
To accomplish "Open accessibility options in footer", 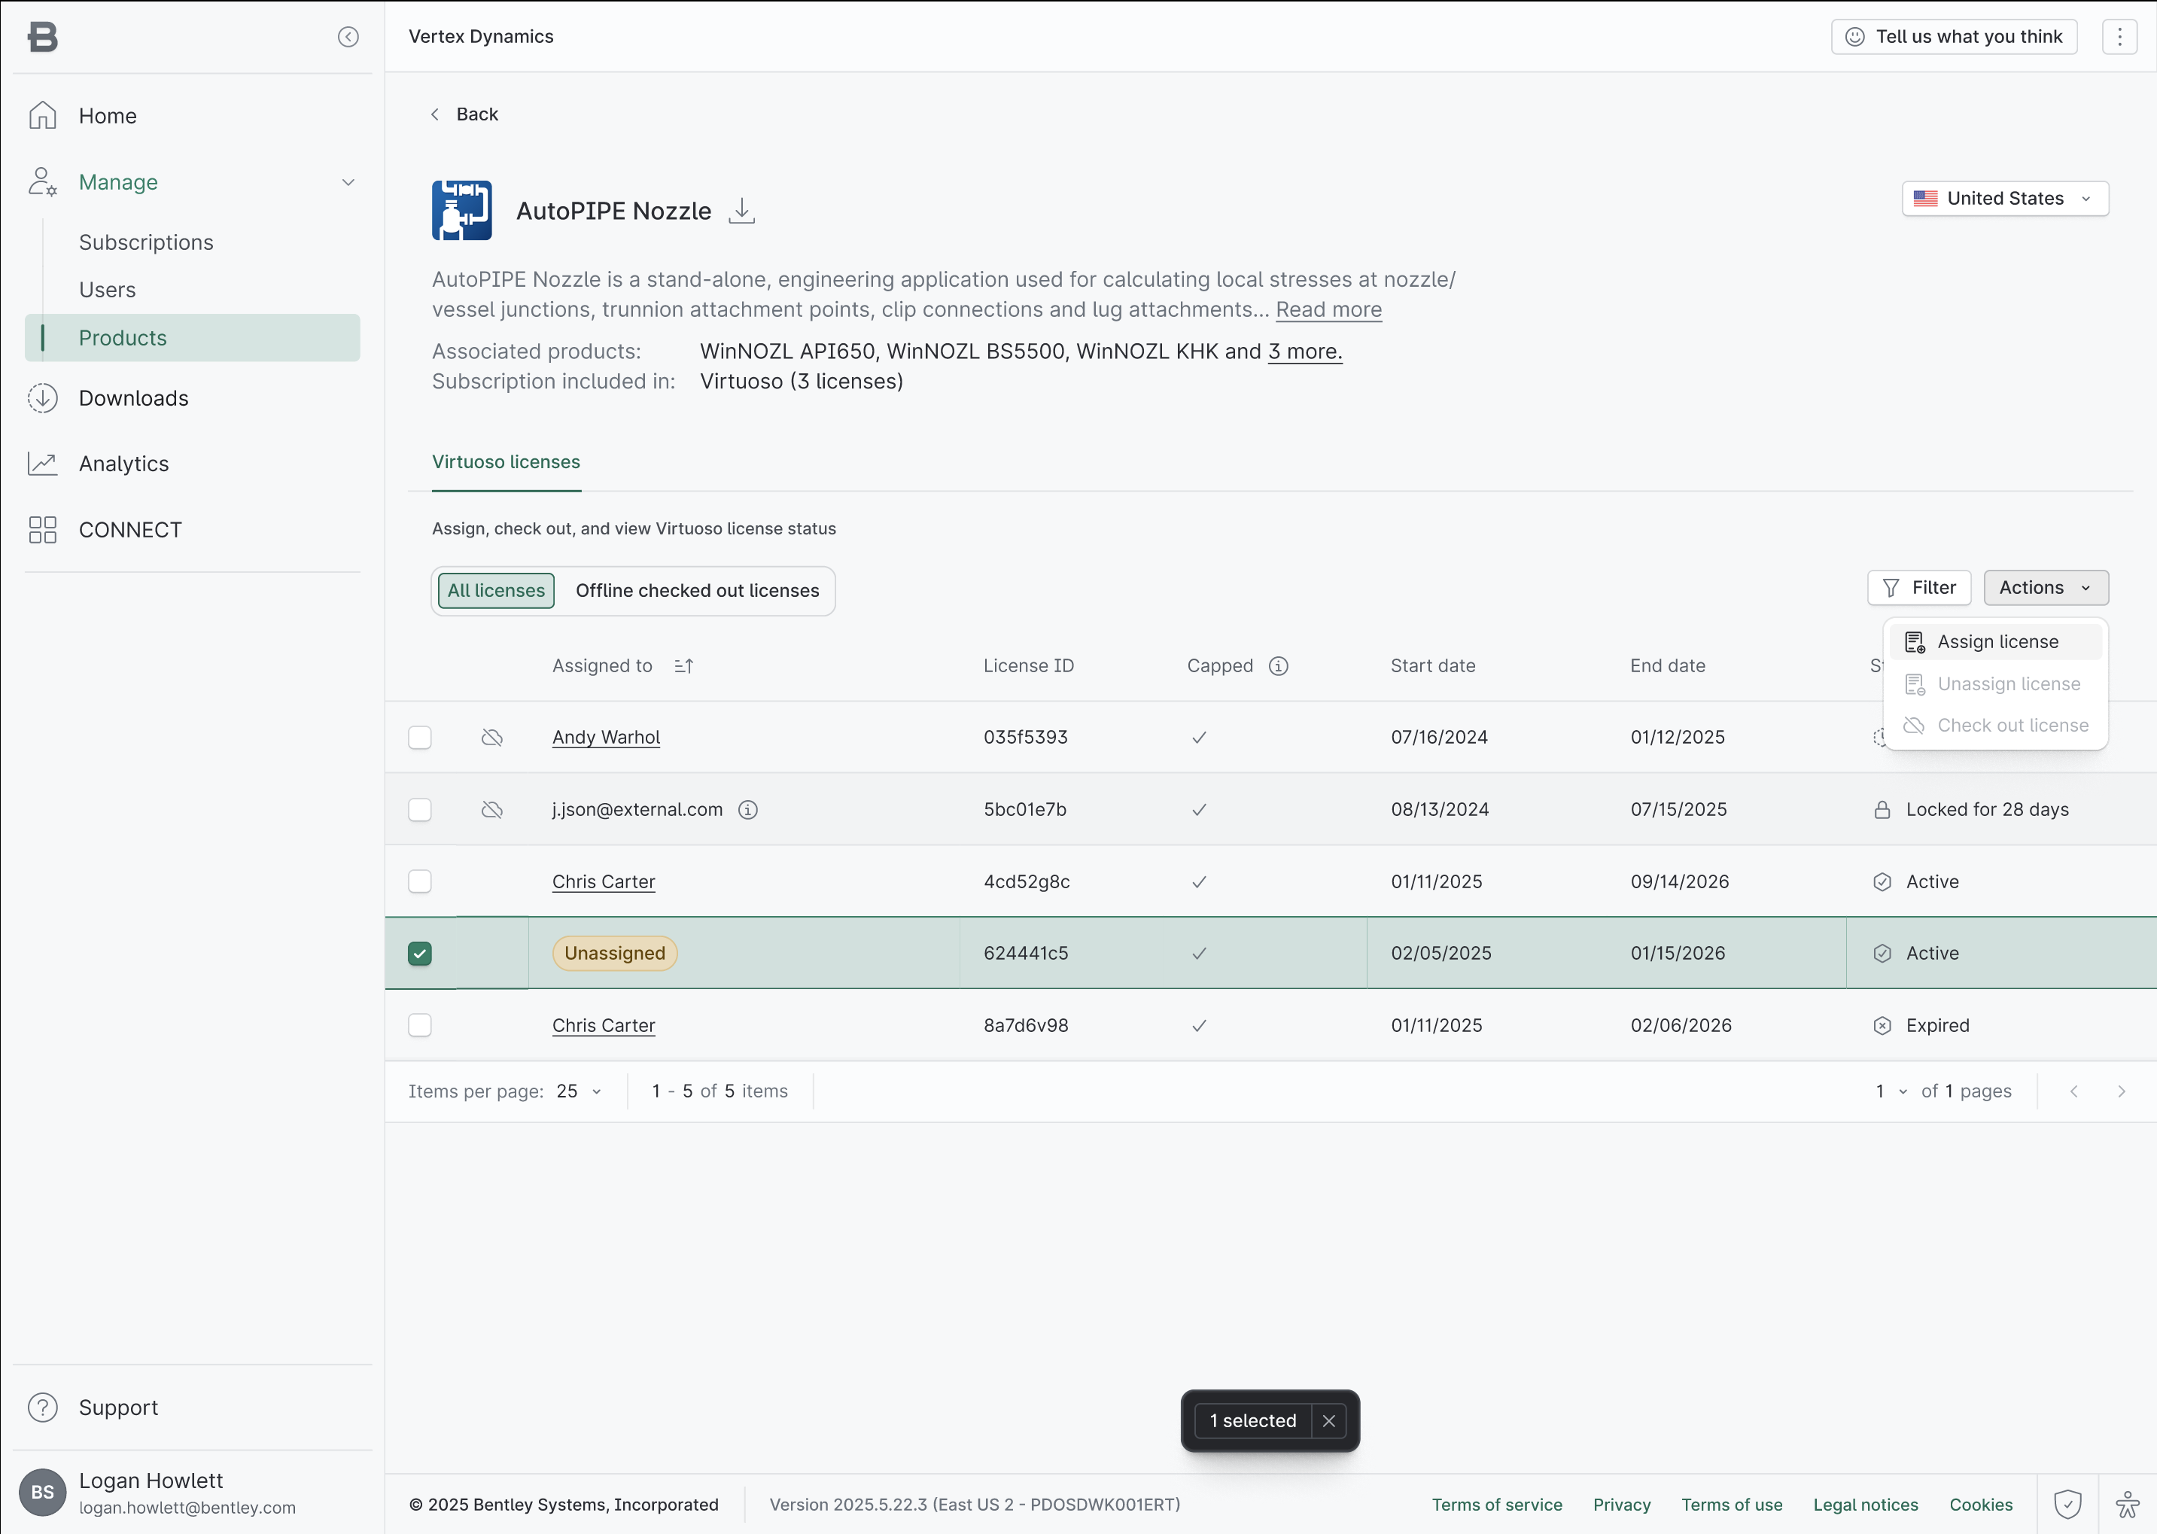I will click(2127, 1505).
